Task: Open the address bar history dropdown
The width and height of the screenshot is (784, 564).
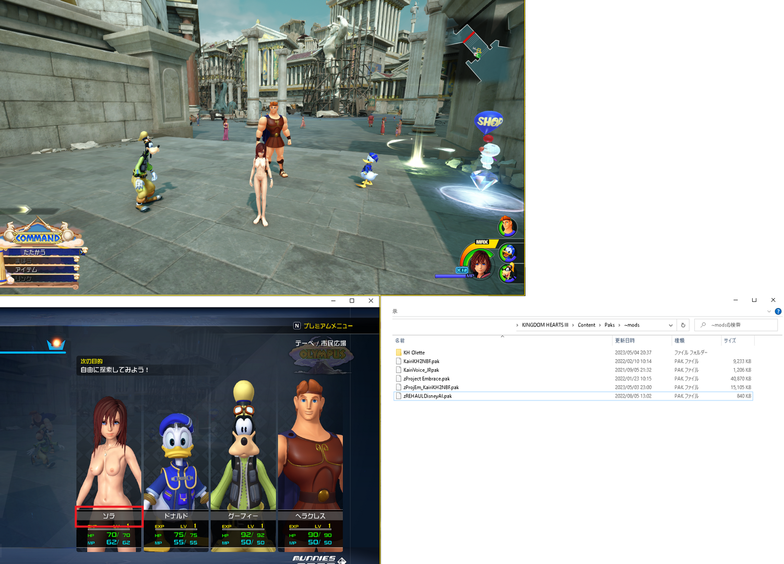Action: tap(671, 325)
